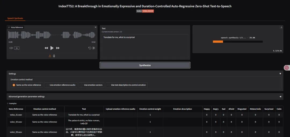Select 'Use emotion vectors' option
Screen dimensions: 290x137
[x=91, y=85]
